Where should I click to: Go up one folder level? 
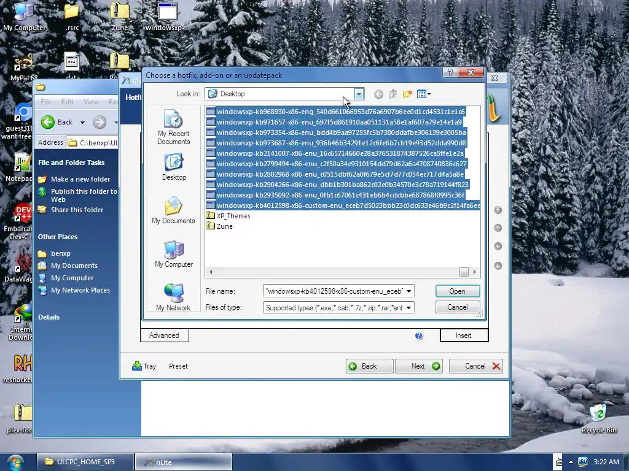click(x=393, y=94)
